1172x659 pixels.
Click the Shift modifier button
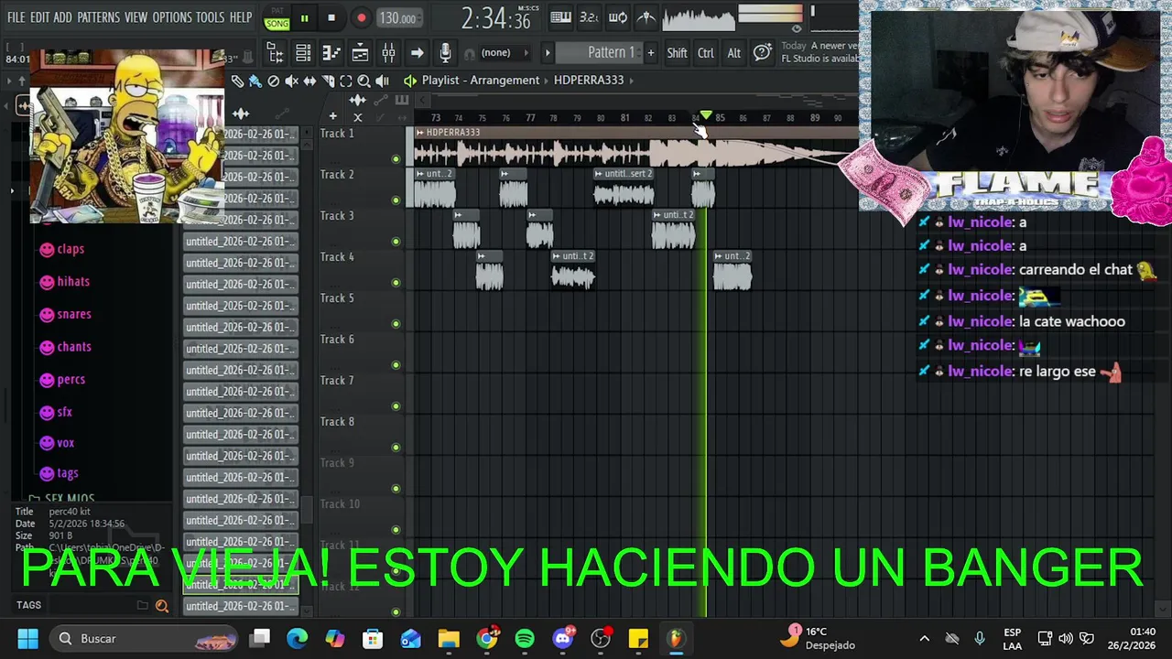click(x=677, y=53)
